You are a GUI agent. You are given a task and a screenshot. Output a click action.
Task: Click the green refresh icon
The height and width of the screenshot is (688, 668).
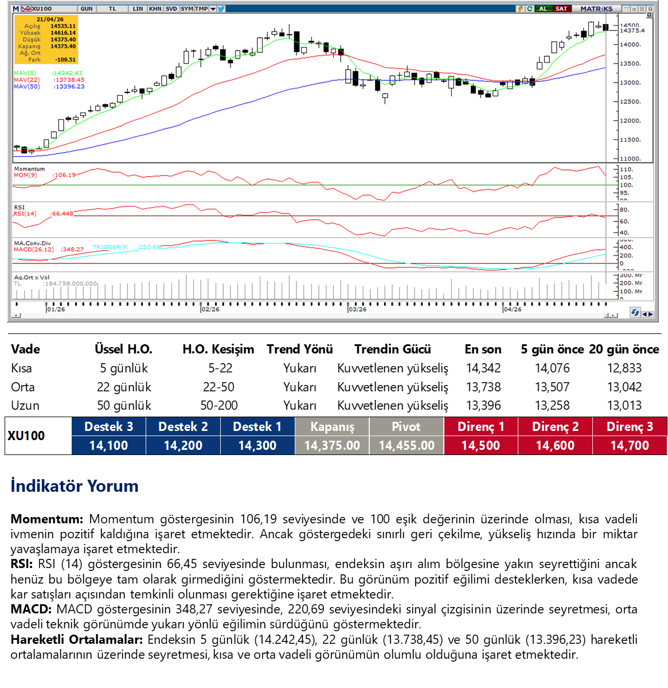pyautogui.click(x=530, y=9)
